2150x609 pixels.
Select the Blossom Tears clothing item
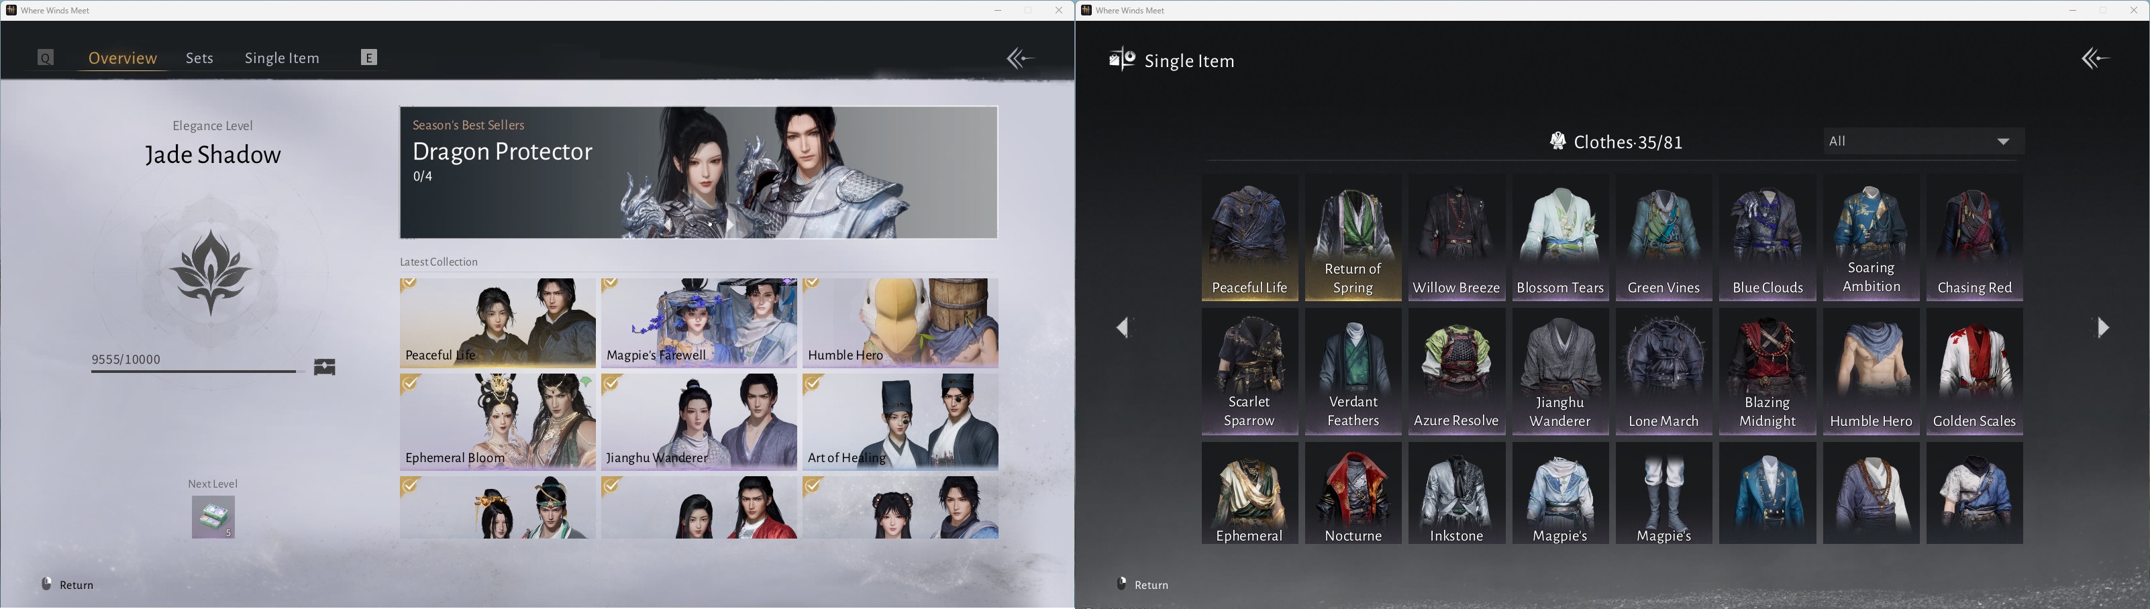[1560, 237]
